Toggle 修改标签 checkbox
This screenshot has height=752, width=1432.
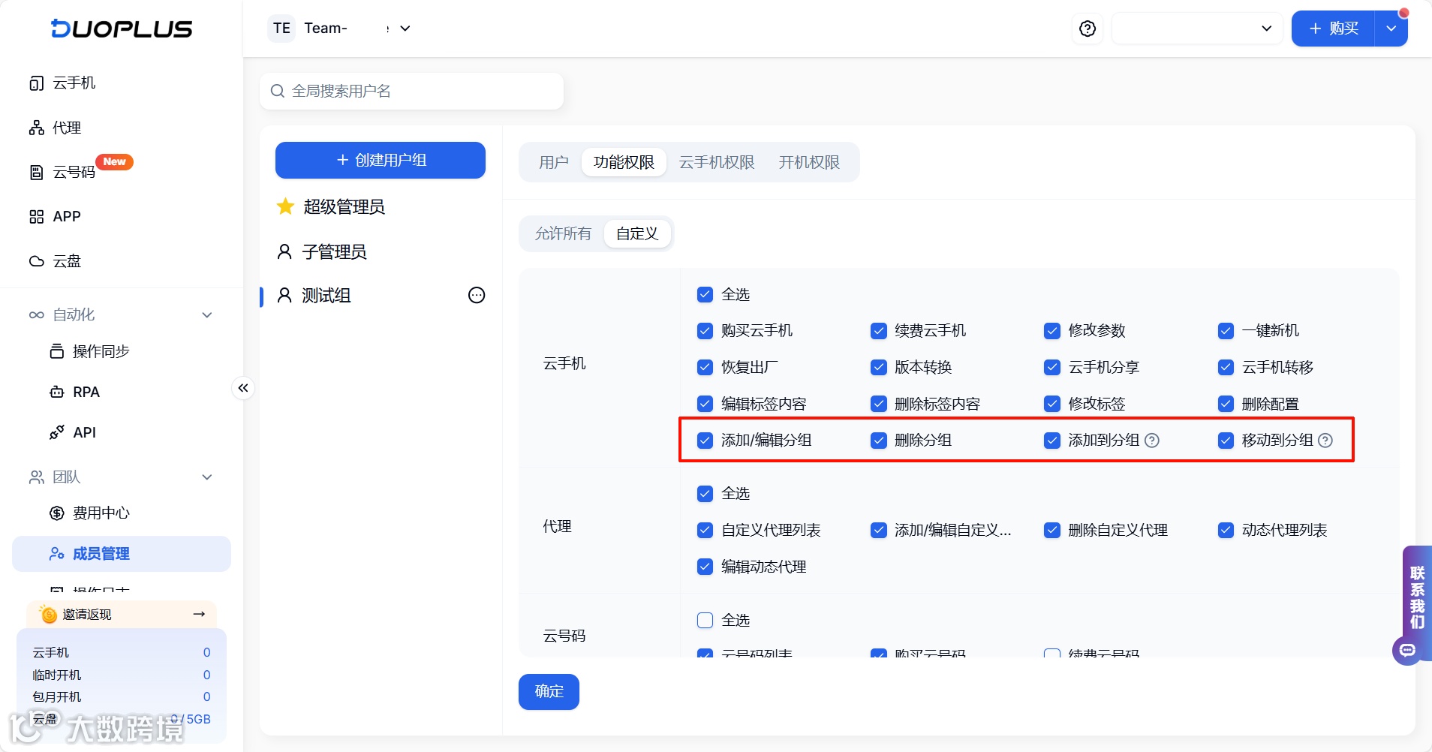(1052, 404)
